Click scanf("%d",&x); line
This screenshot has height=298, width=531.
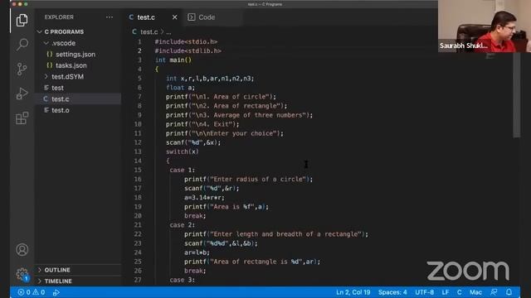(193, 142)
